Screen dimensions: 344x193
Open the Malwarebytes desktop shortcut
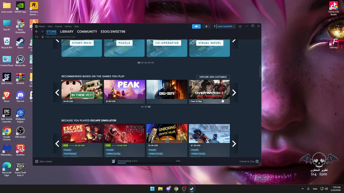click(7, 150)
